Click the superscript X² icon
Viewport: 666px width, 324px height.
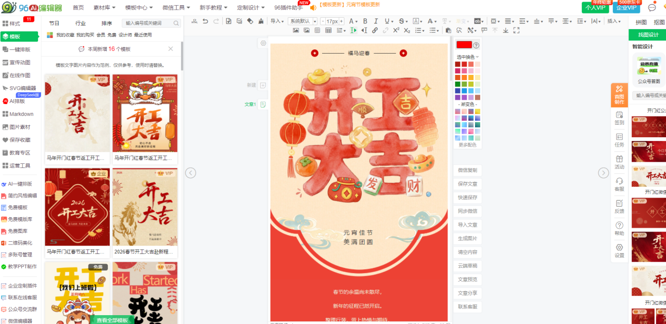tap(396, 31)
